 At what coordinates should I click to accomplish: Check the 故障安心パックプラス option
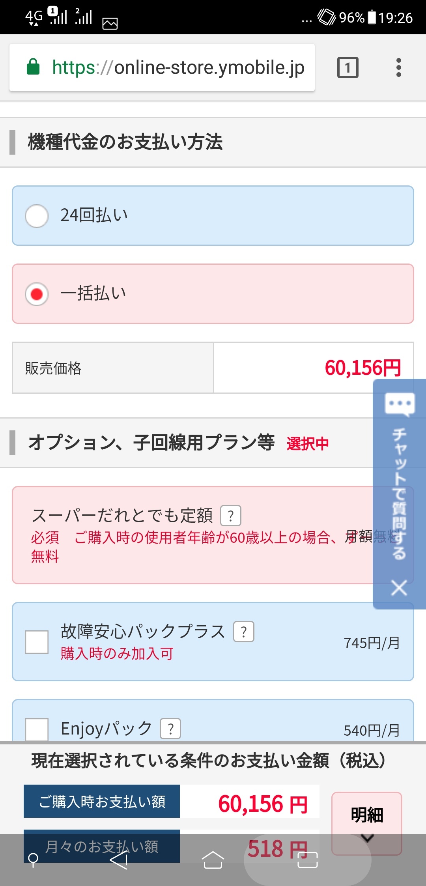click(x=37, y=642)
